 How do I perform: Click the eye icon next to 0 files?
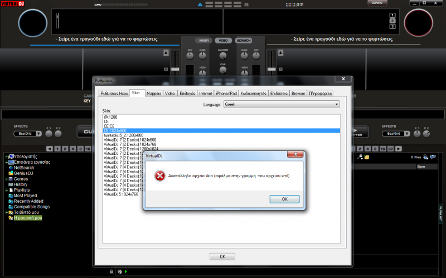click(x=425, y=157)
